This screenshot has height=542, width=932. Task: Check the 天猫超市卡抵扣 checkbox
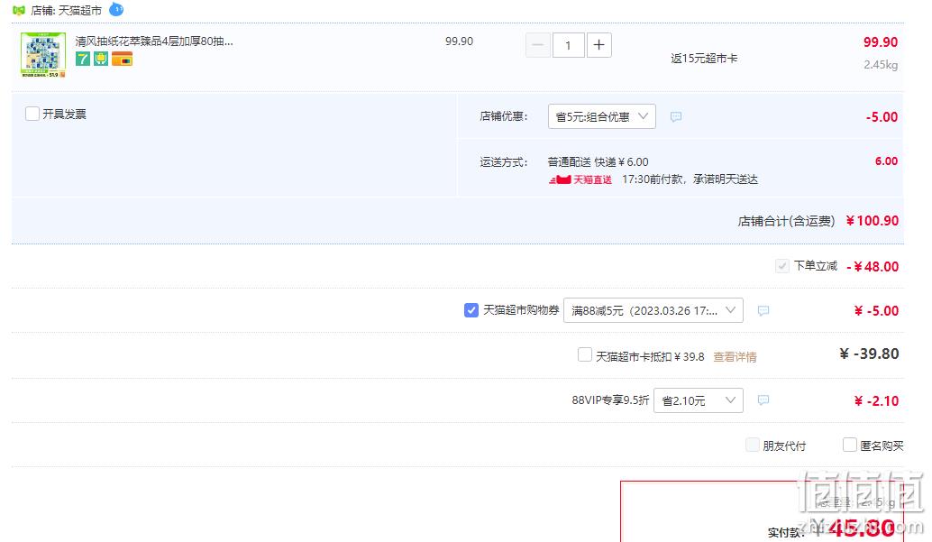coord(585,355)
